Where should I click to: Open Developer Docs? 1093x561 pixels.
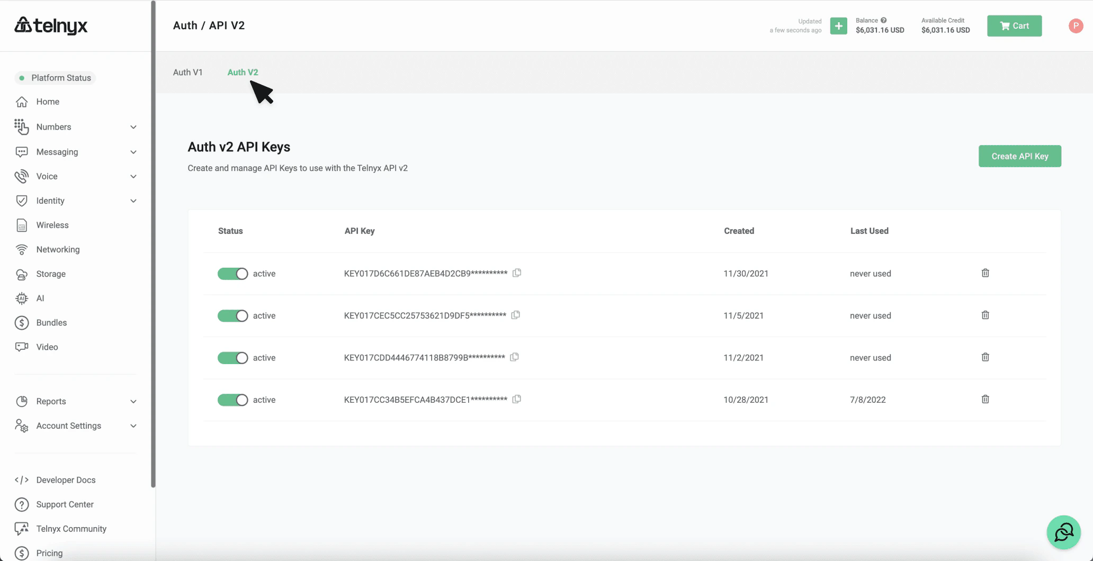(x=65, y=479)
